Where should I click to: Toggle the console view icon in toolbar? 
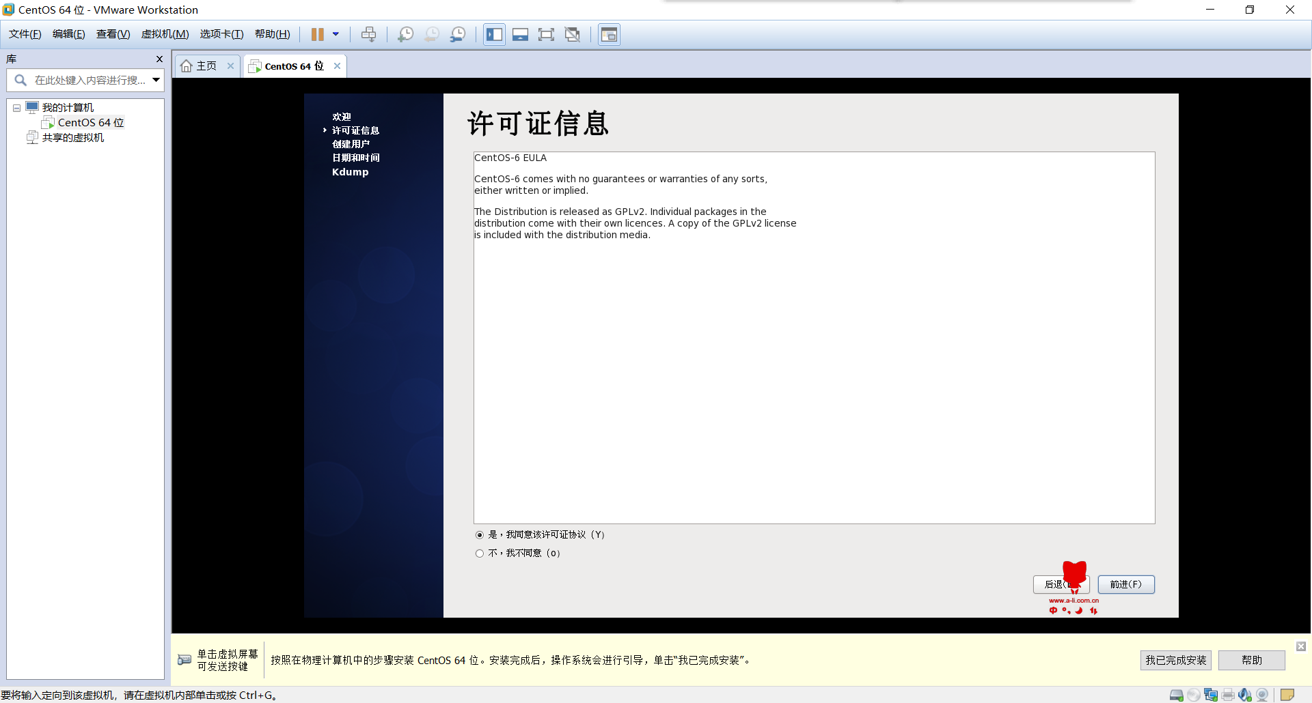click(x=609, y=34)
